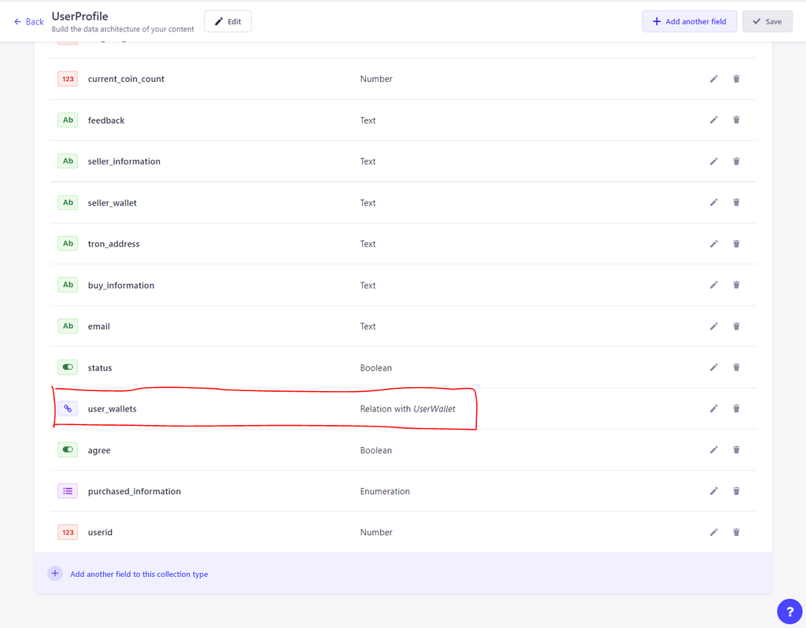Click the Number type icon beside current_coin_count

coord(67,79)
